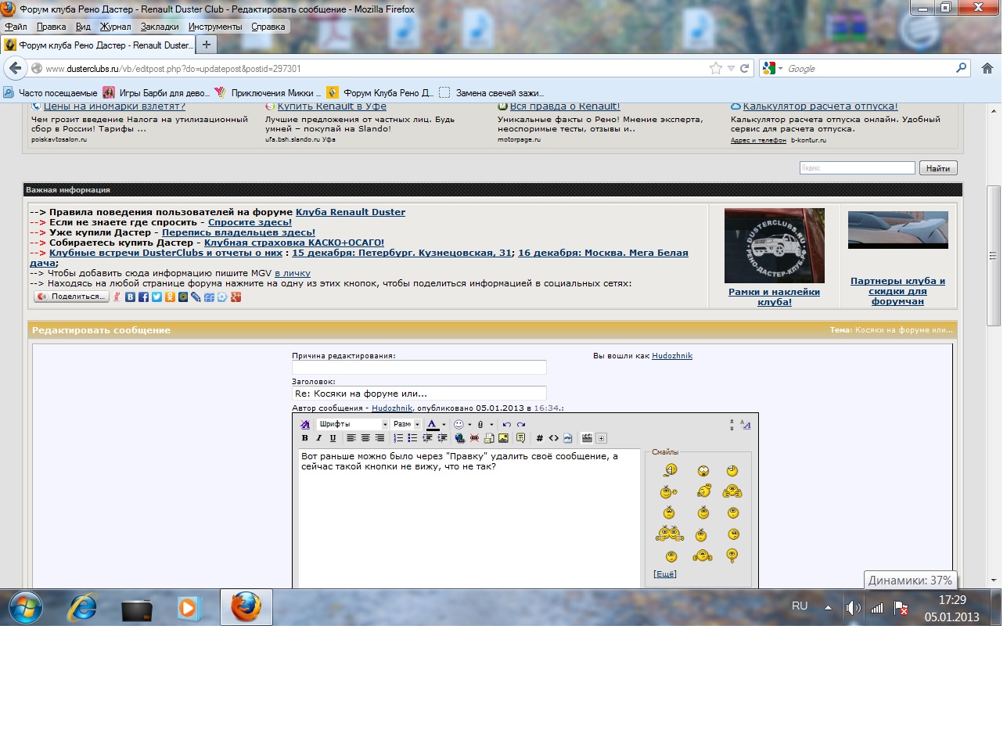Open the Файл menu

(16, 27)
